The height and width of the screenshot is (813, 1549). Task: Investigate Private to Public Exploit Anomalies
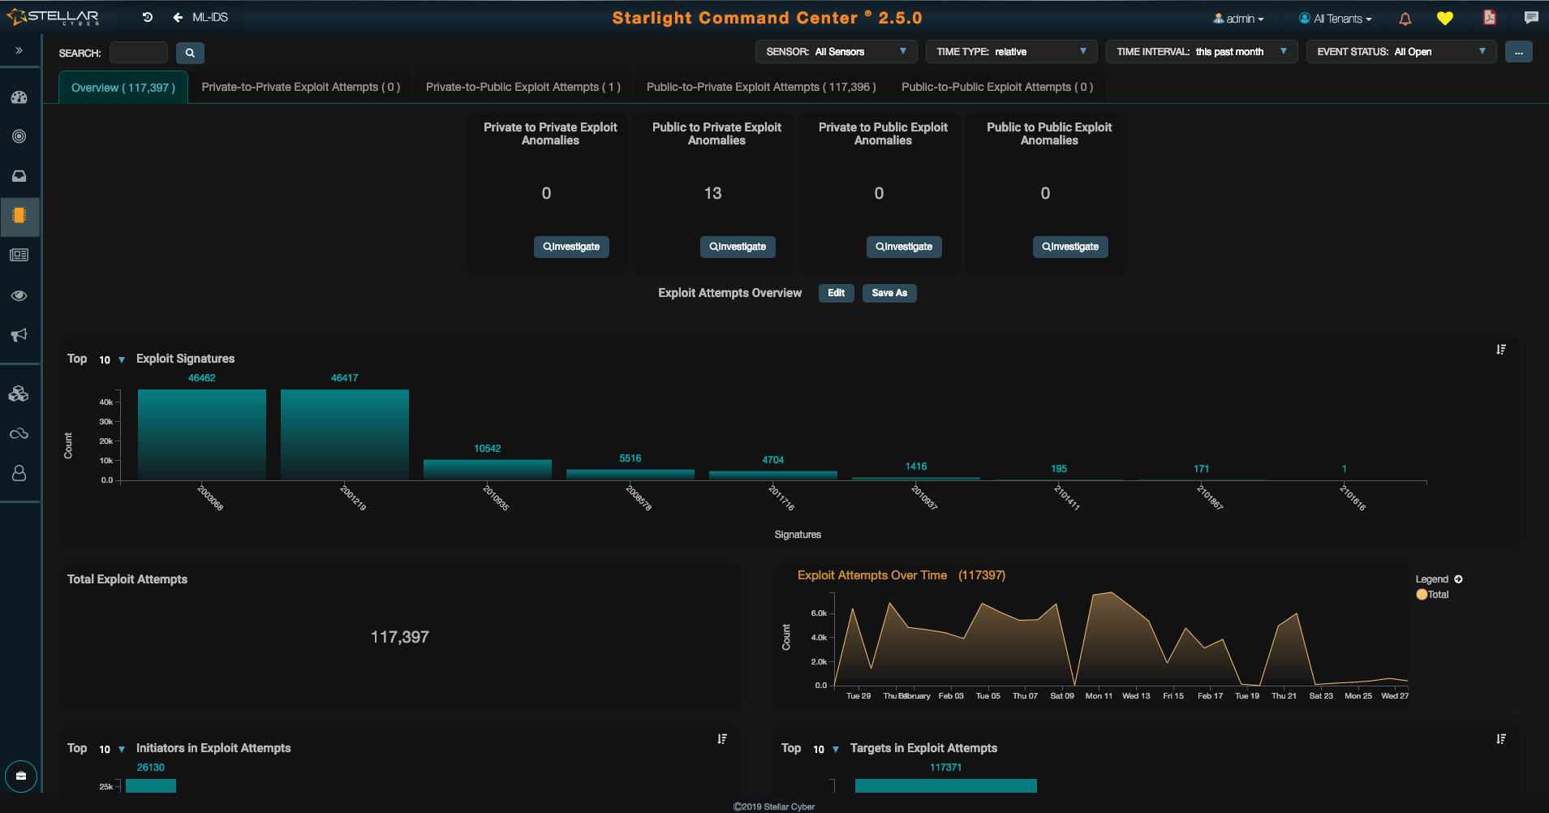[x=904, y=247]
